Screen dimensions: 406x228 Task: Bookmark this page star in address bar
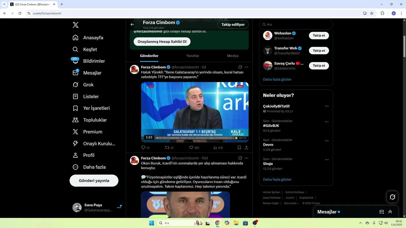(372, 13)
